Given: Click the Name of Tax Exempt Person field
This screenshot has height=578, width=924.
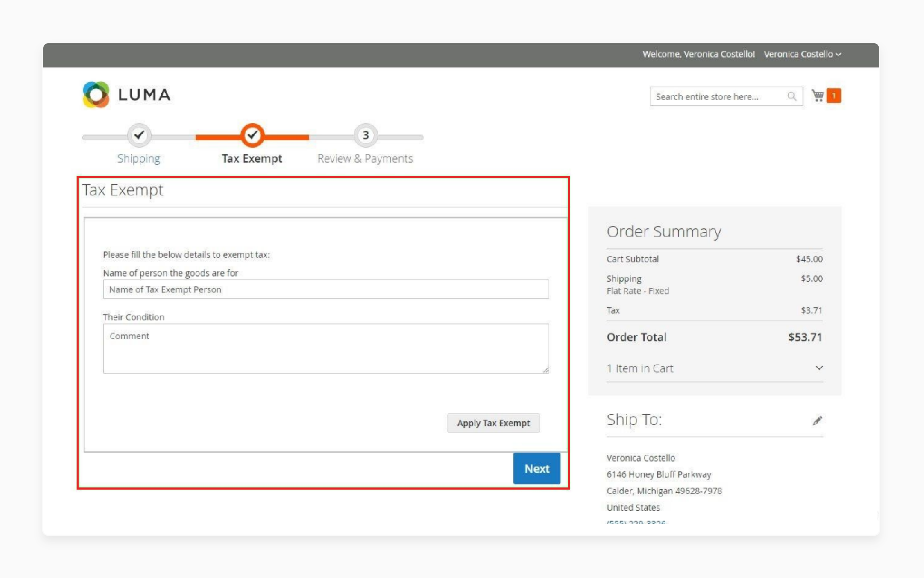Looking at the screenshot, I should [326, 289].
